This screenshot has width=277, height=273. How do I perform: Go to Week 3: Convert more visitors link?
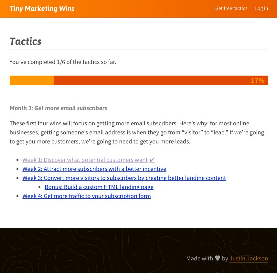(124, 178)
